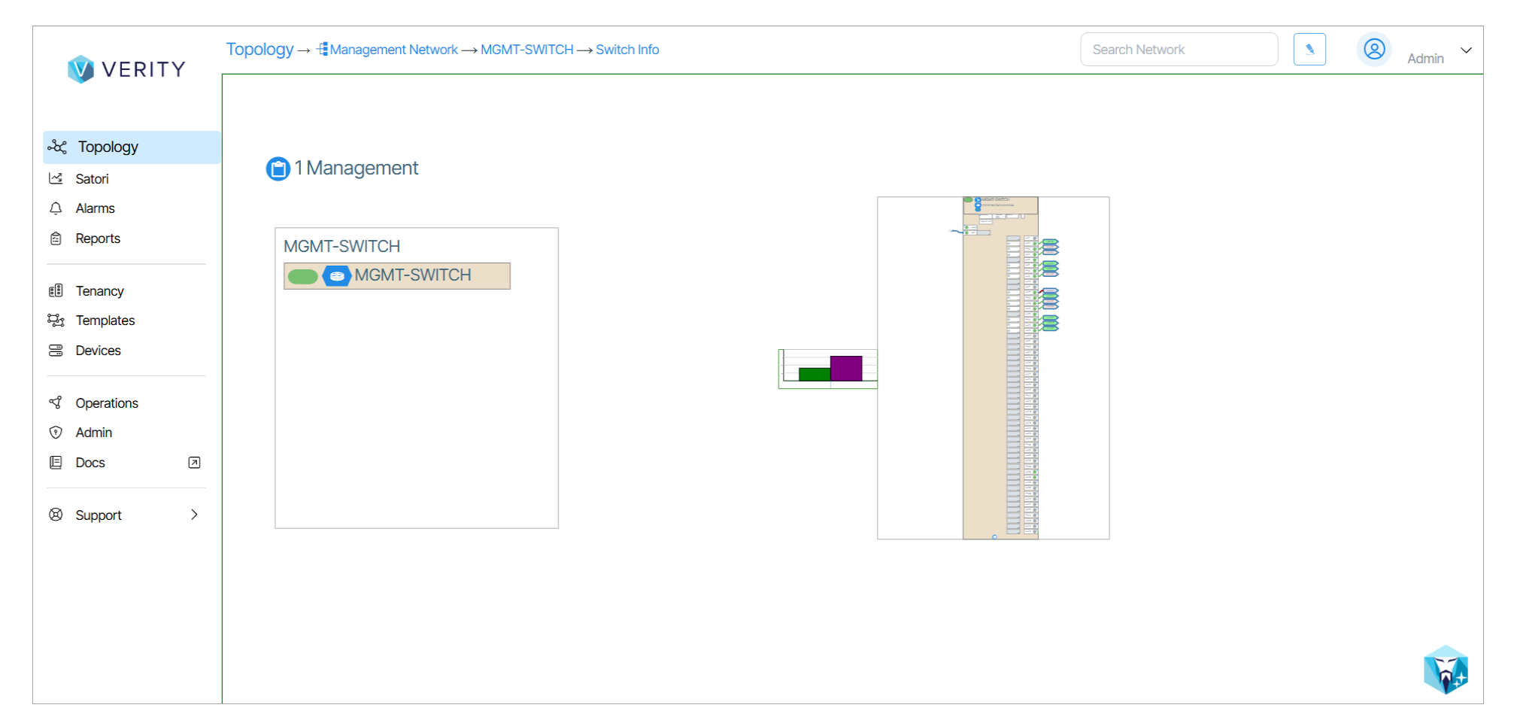Click the Switch Info breadcrumb link
The height and width of the screenshot is (723, 1517).
(627, 50)
